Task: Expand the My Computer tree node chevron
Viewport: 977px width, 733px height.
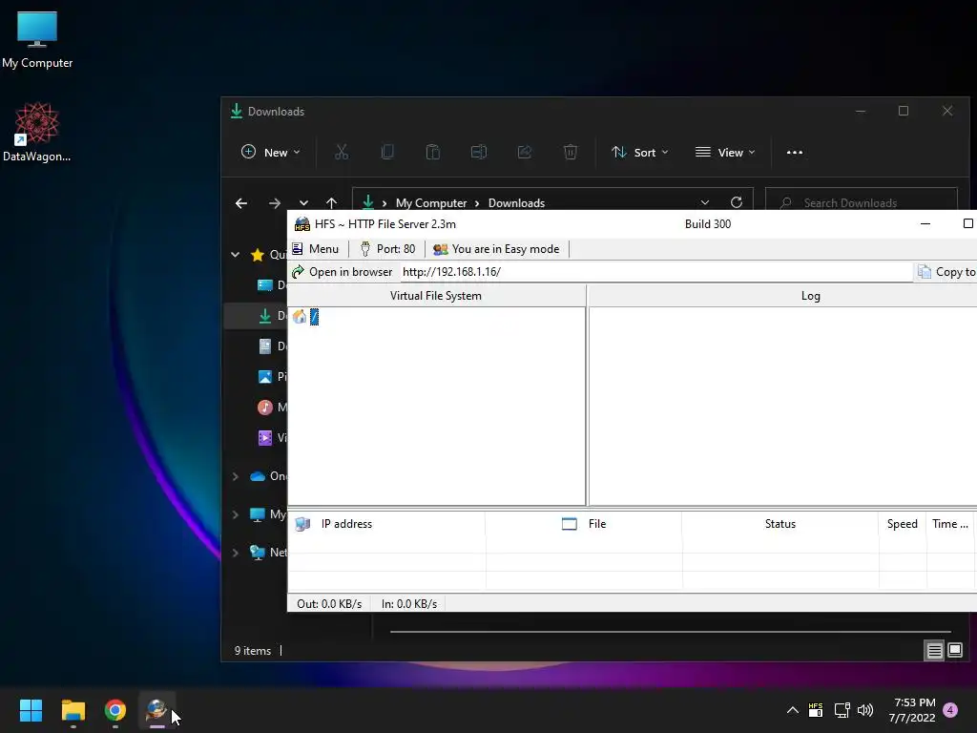Action: click(x=236, y=514)
